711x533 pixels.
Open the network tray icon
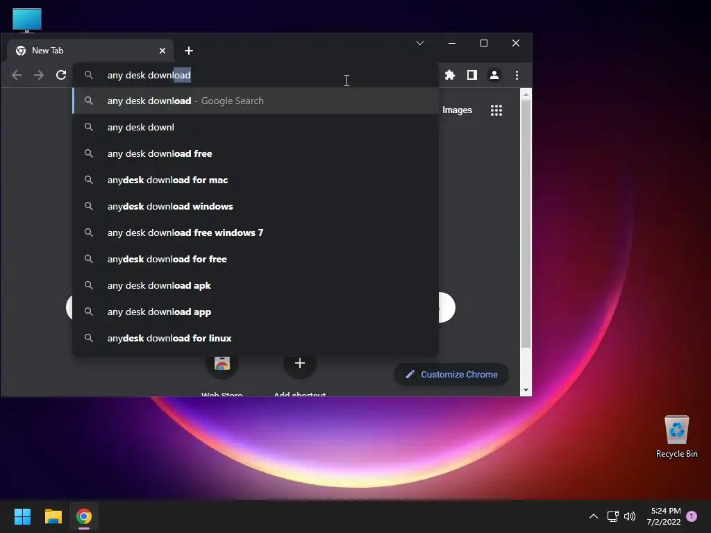click(x=613, y=516)
